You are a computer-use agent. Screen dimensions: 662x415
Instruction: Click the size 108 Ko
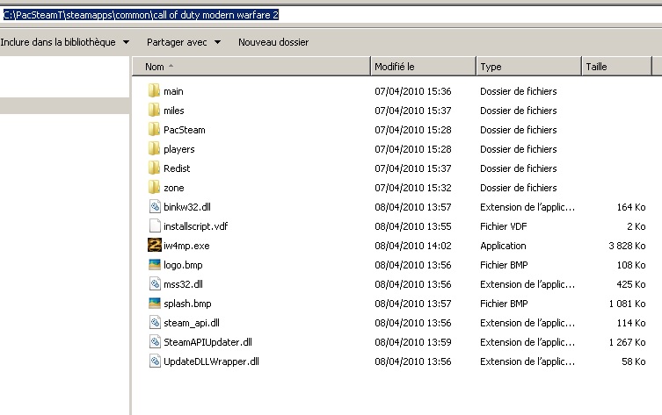[x=631, y=266]
